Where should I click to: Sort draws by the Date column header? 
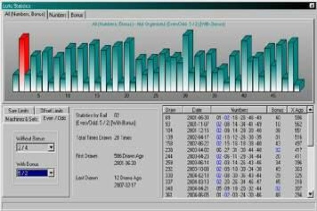coord(197,110)
